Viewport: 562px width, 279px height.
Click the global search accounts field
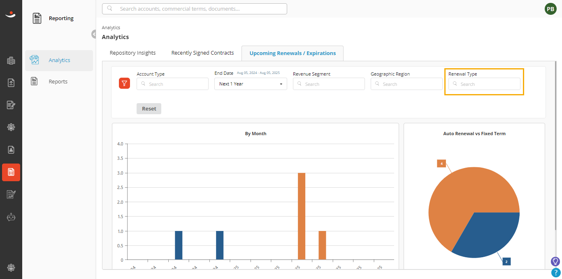pos(194,9)
